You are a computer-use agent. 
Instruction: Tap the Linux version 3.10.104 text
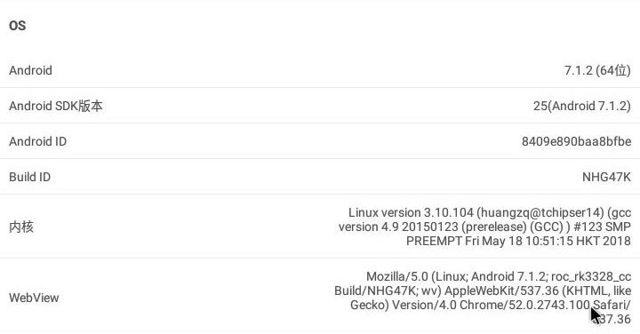(411, 212)
